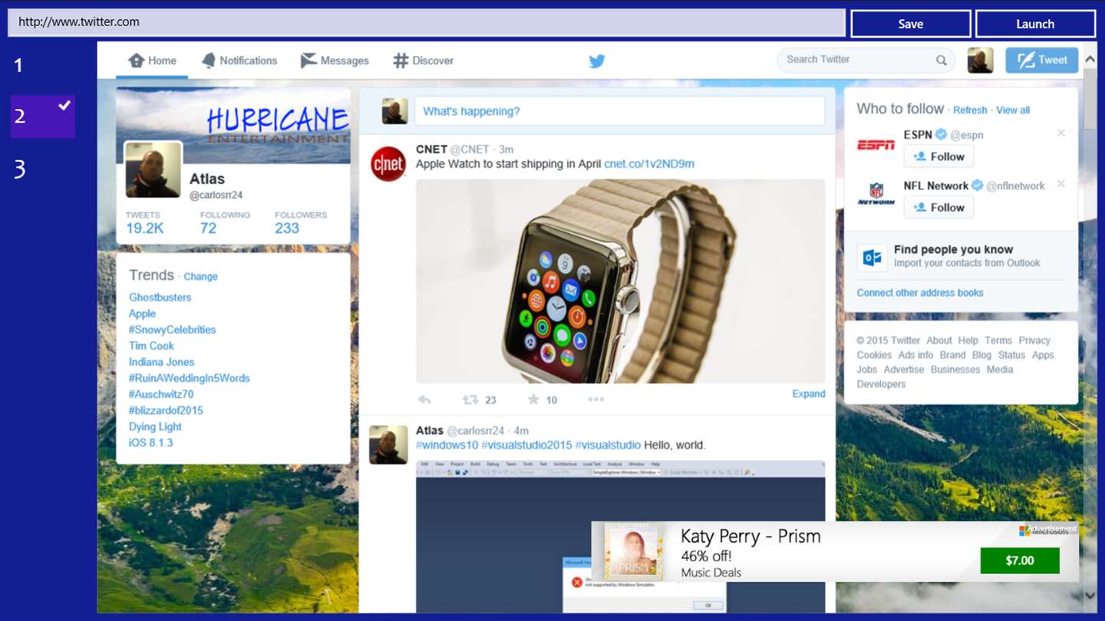Open more options dots on CNET tweet
Viewport: 1105px width, 621px height.
click(x=596, y=399)
